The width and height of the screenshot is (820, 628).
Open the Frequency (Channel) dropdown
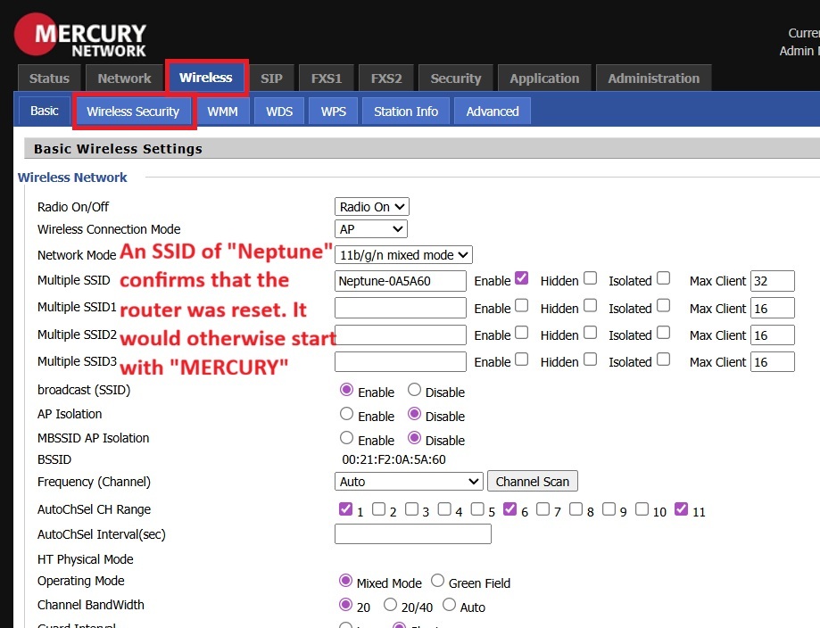[409, 482]
